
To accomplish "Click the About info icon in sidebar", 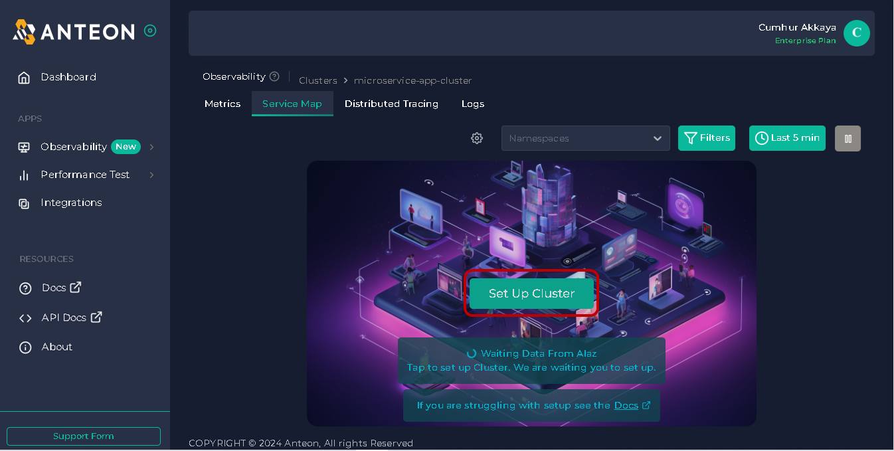I will (x=25, y=347).
